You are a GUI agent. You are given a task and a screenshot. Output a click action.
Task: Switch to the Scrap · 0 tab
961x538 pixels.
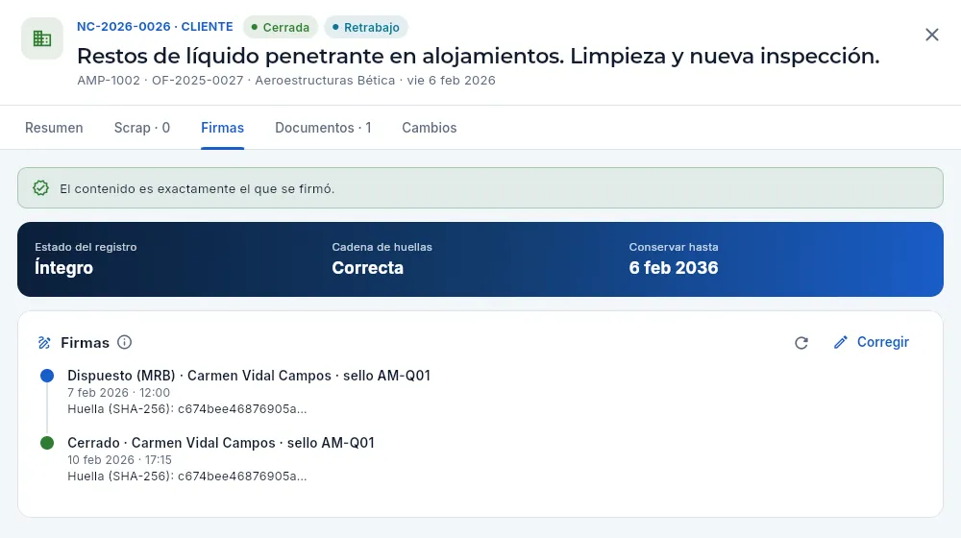tap(142, 128)
